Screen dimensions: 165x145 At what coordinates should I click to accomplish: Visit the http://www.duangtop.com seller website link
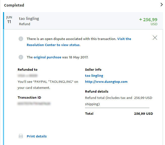[106, 82]
